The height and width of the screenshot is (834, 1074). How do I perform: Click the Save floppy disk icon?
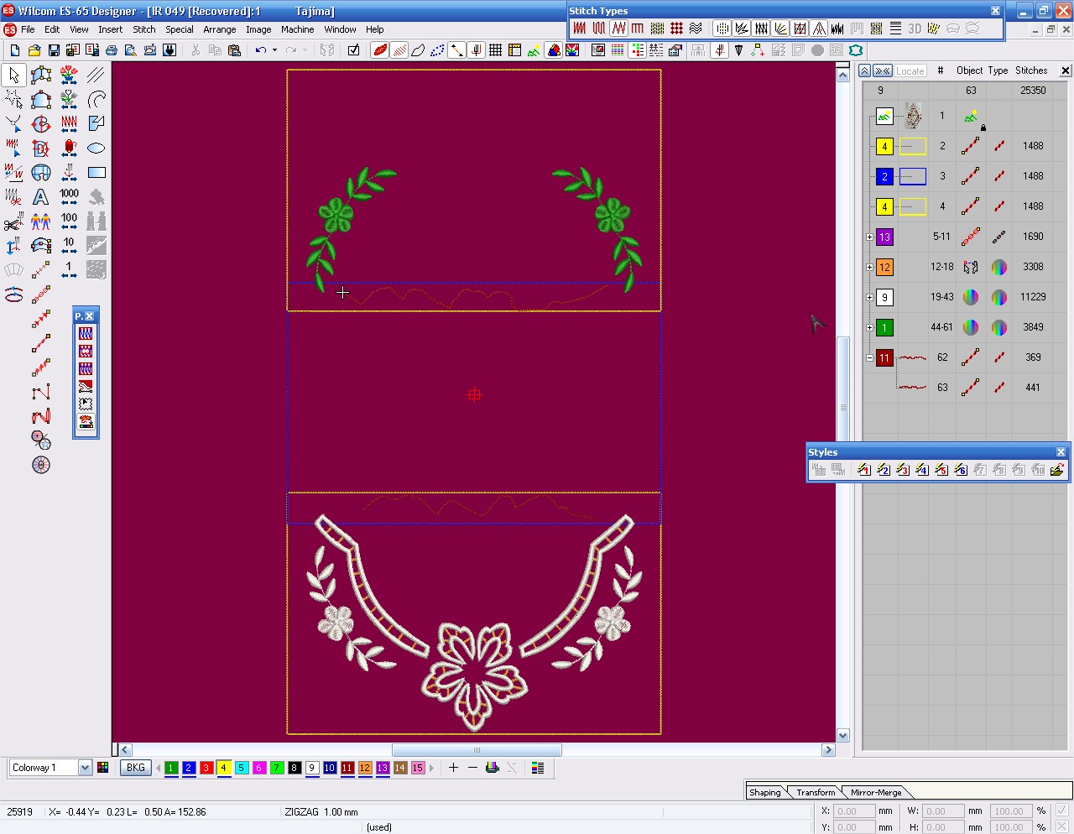(x=54, y=50)
